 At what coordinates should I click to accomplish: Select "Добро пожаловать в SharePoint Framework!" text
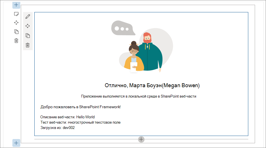(81, 107)
